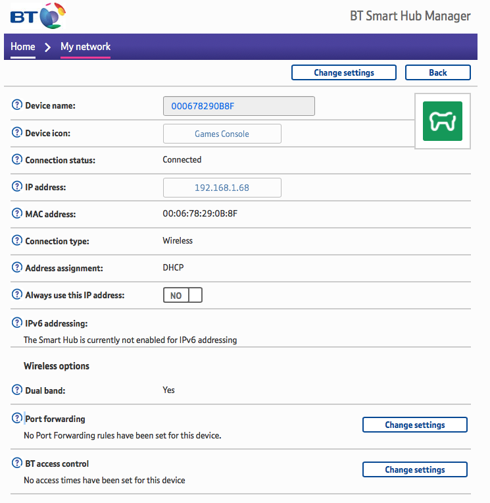The height and width of the screenshot is (503, 490).
Task: Click the DHCP address assignment value
Action: click(x=173, y=267)
